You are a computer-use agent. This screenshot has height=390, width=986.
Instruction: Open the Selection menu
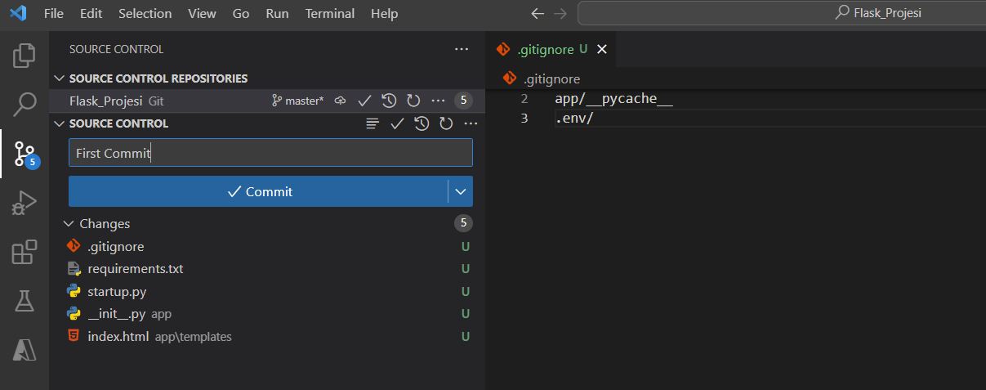click(x=145, y=13)
